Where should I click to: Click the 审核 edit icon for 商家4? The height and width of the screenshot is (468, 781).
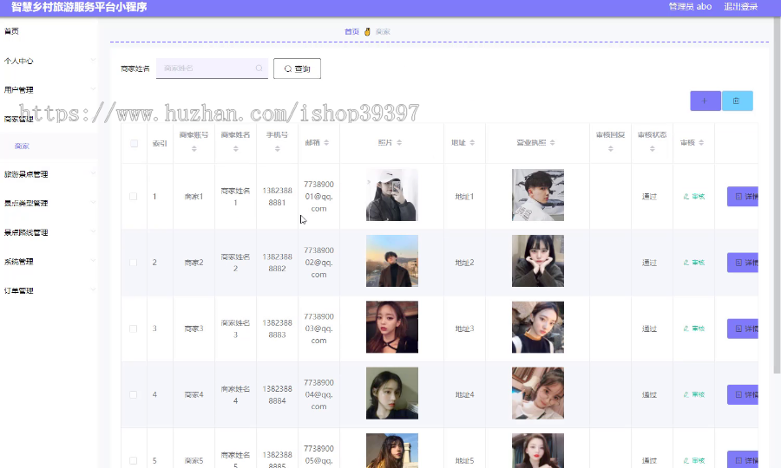pos(686,395)
